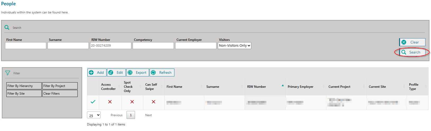Open the page size 25 dropdown

click(x=94, y=115)
